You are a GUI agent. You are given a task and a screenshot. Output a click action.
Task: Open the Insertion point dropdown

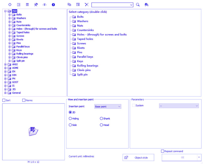(108, 106)
